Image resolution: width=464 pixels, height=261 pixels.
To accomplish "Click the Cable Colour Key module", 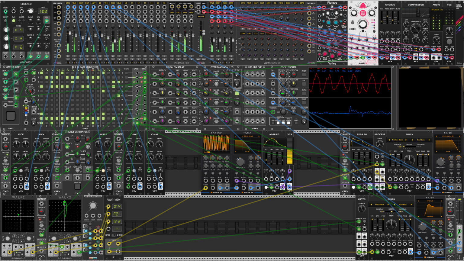I will pyautogui.click(x=459, y=33).
